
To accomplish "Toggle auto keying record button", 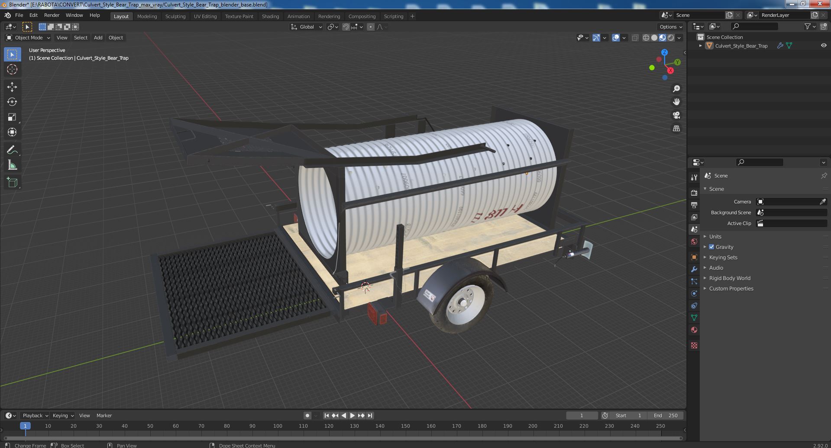I will (x=307, y=416).
